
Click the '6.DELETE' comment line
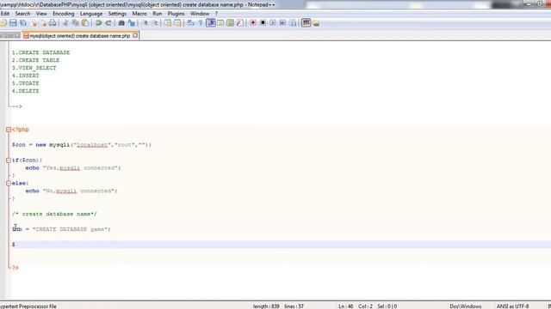(25, 91)
